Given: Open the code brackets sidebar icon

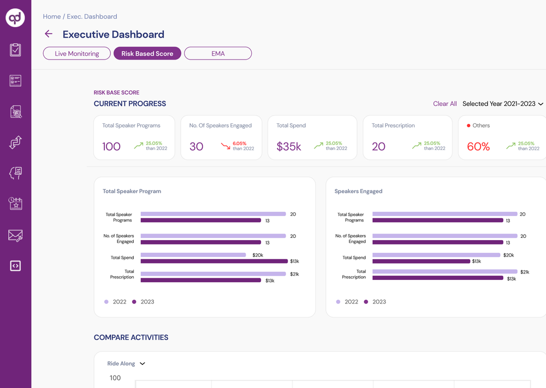Looking at the screenshot, I should [x=15, y=266].
